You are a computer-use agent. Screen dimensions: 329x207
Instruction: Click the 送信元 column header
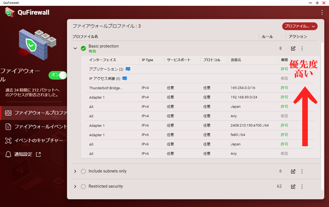click(236, 60)
